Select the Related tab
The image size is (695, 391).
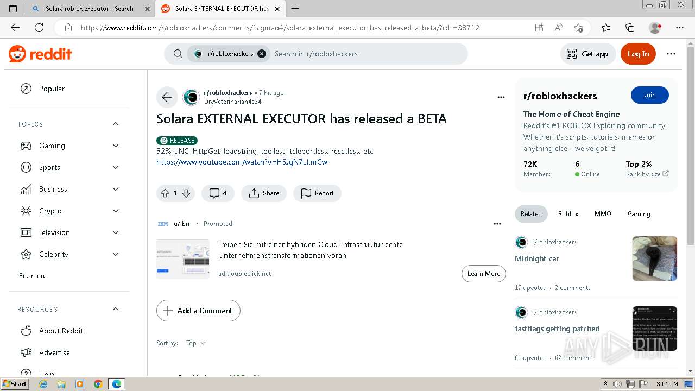[x=531, y=214]
